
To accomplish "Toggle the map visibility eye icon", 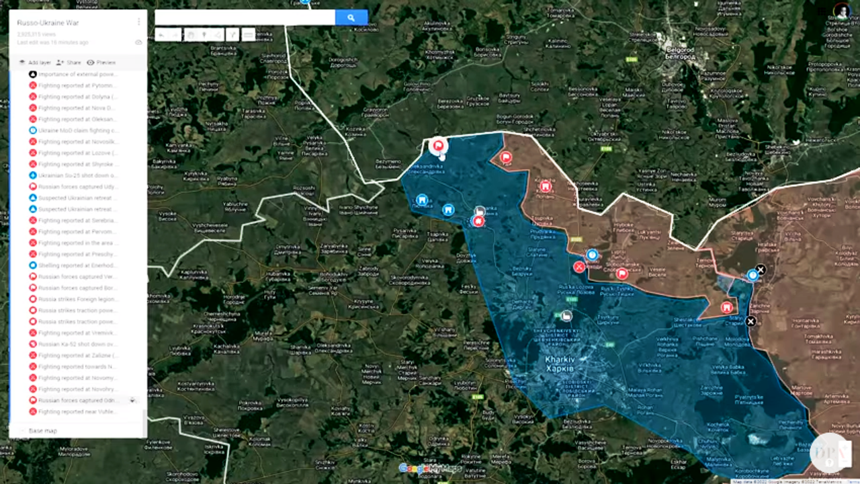I will (x=138, y=42).
